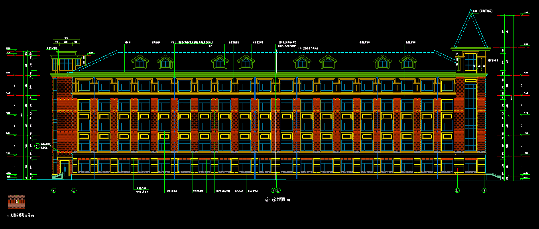Click the circular detail callout at left wall
Screen dimensions: 539x229
tap(37, 146)
